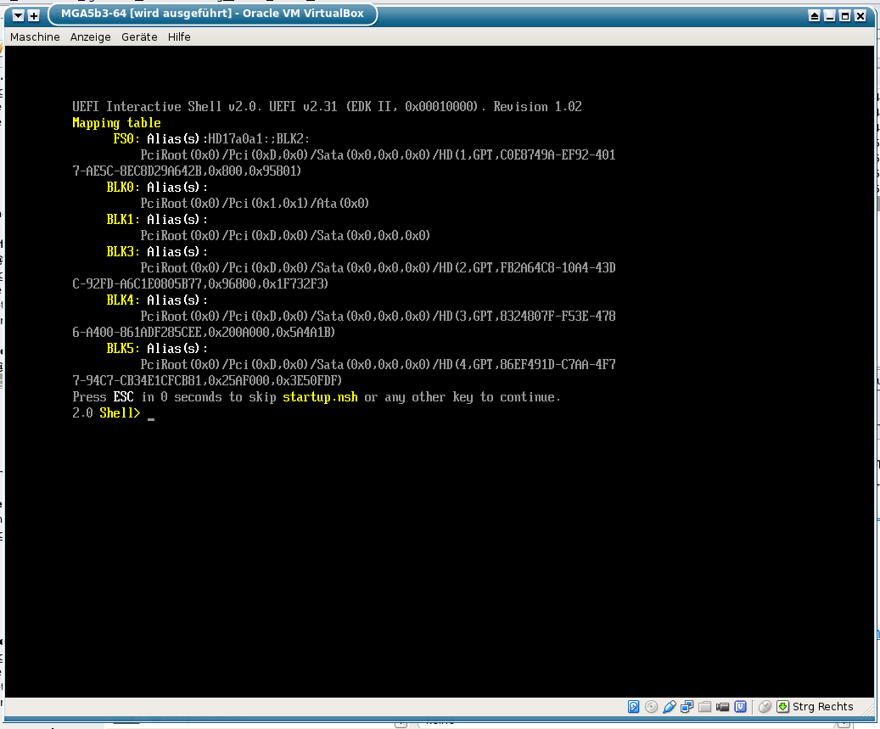Click the network adapters status icon

[x=687, y=706]
